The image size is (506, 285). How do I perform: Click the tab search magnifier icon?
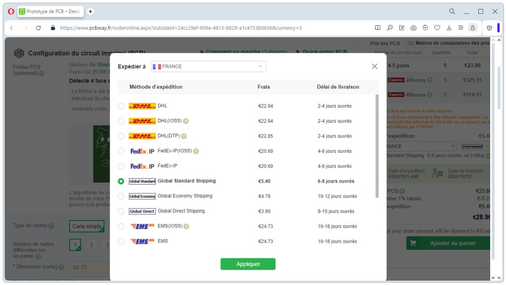pyautogui.click(x=452, y=11)
